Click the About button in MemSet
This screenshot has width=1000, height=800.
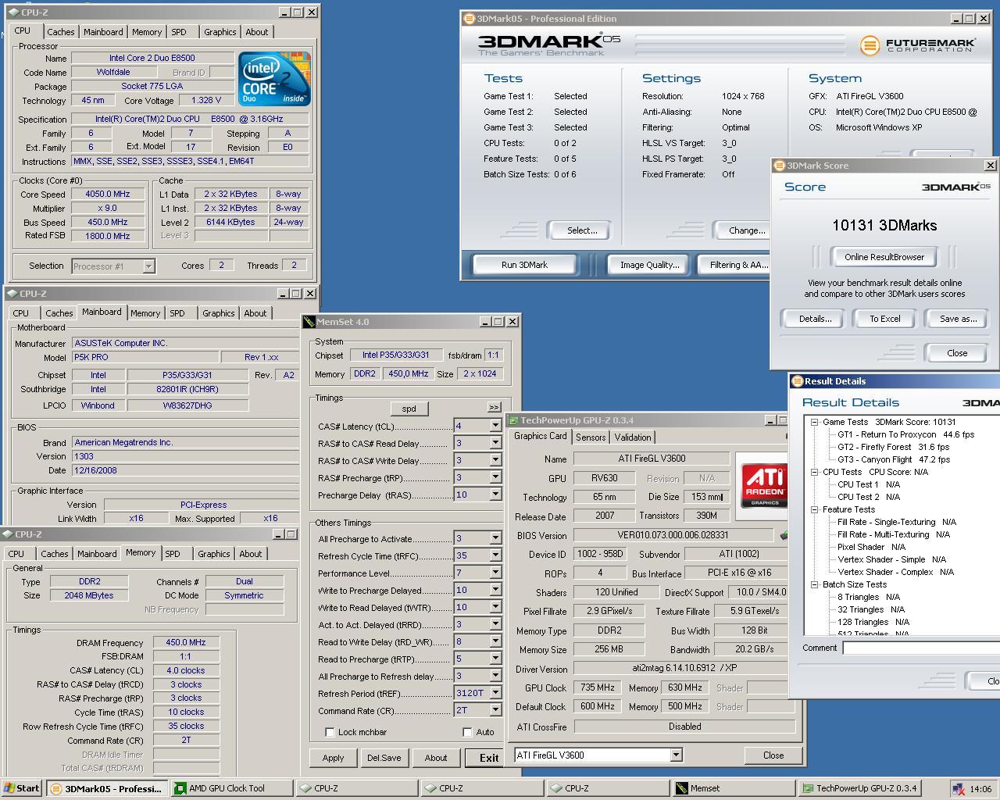(436, 758)
